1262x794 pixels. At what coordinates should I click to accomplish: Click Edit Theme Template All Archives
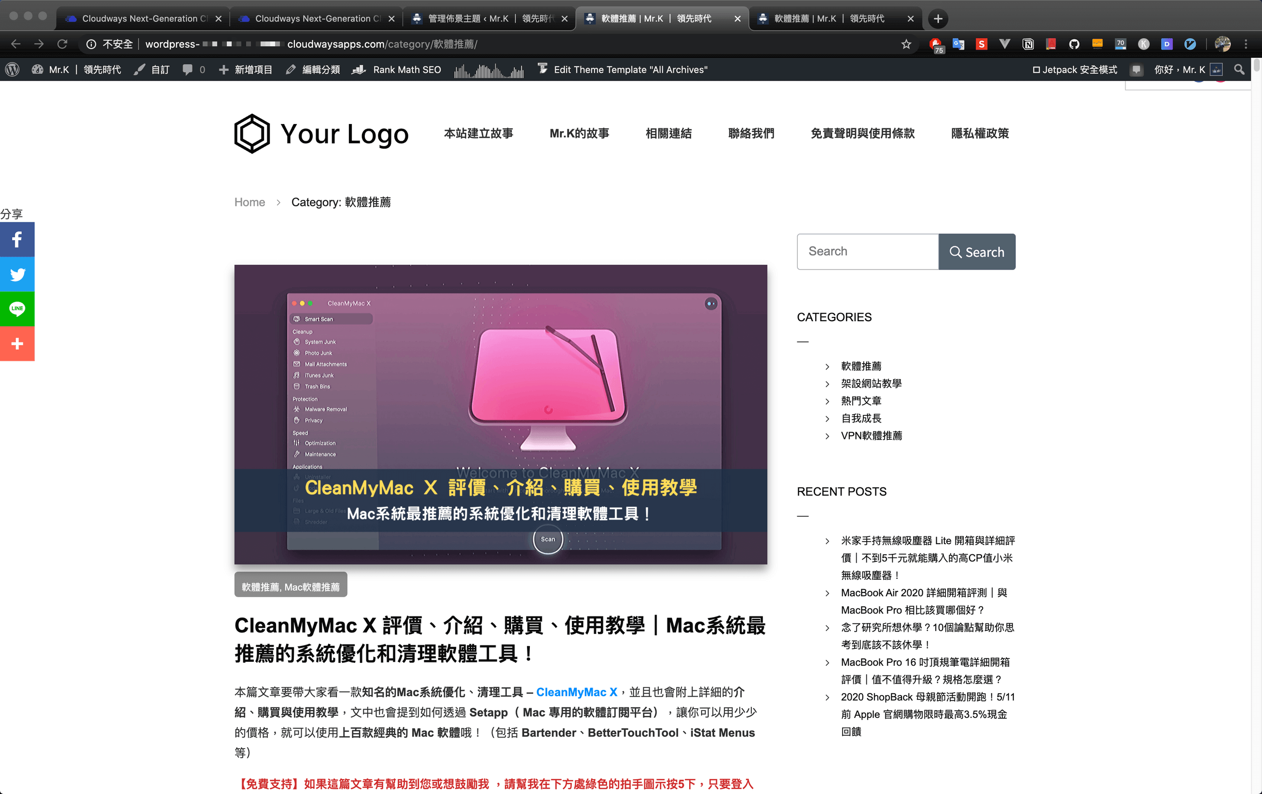pos(623,69)
